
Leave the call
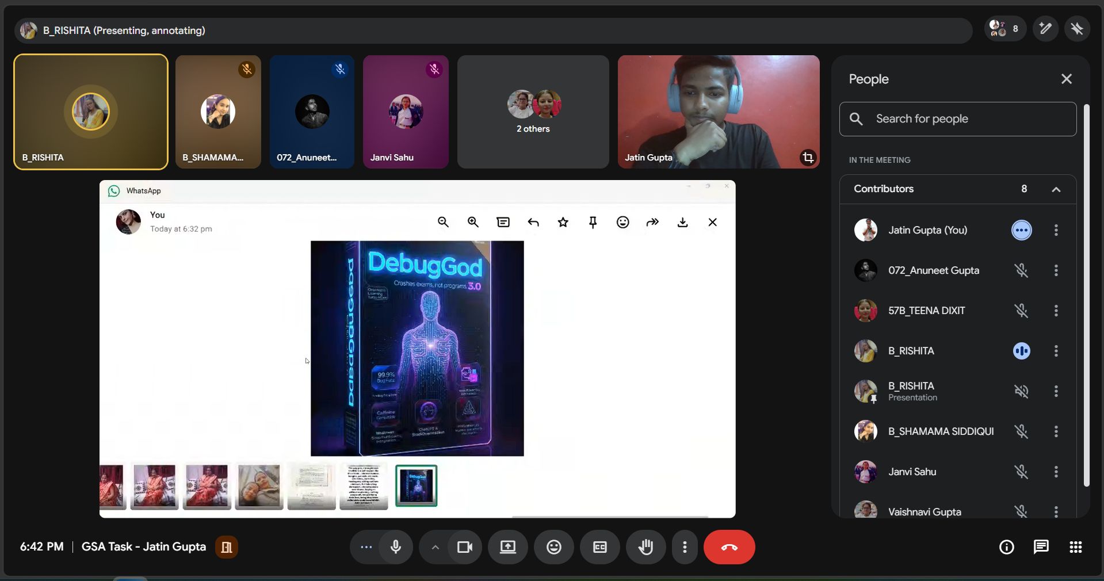point(729,547)
